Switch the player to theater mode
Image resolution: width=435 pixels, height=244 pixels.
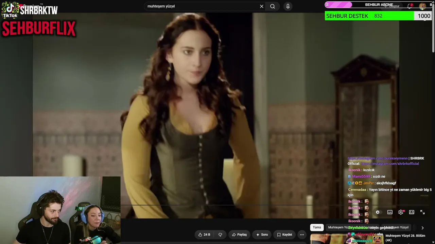tap(412, 212)
